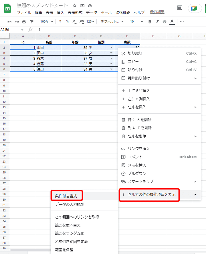Select 左に 5 列挿入
Viewport: 206px width, 254px height.
click(159, 99)
